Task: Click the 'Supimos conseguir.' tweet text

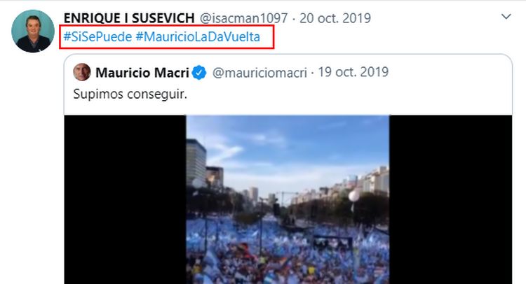Action: click(x=130, y=94)
